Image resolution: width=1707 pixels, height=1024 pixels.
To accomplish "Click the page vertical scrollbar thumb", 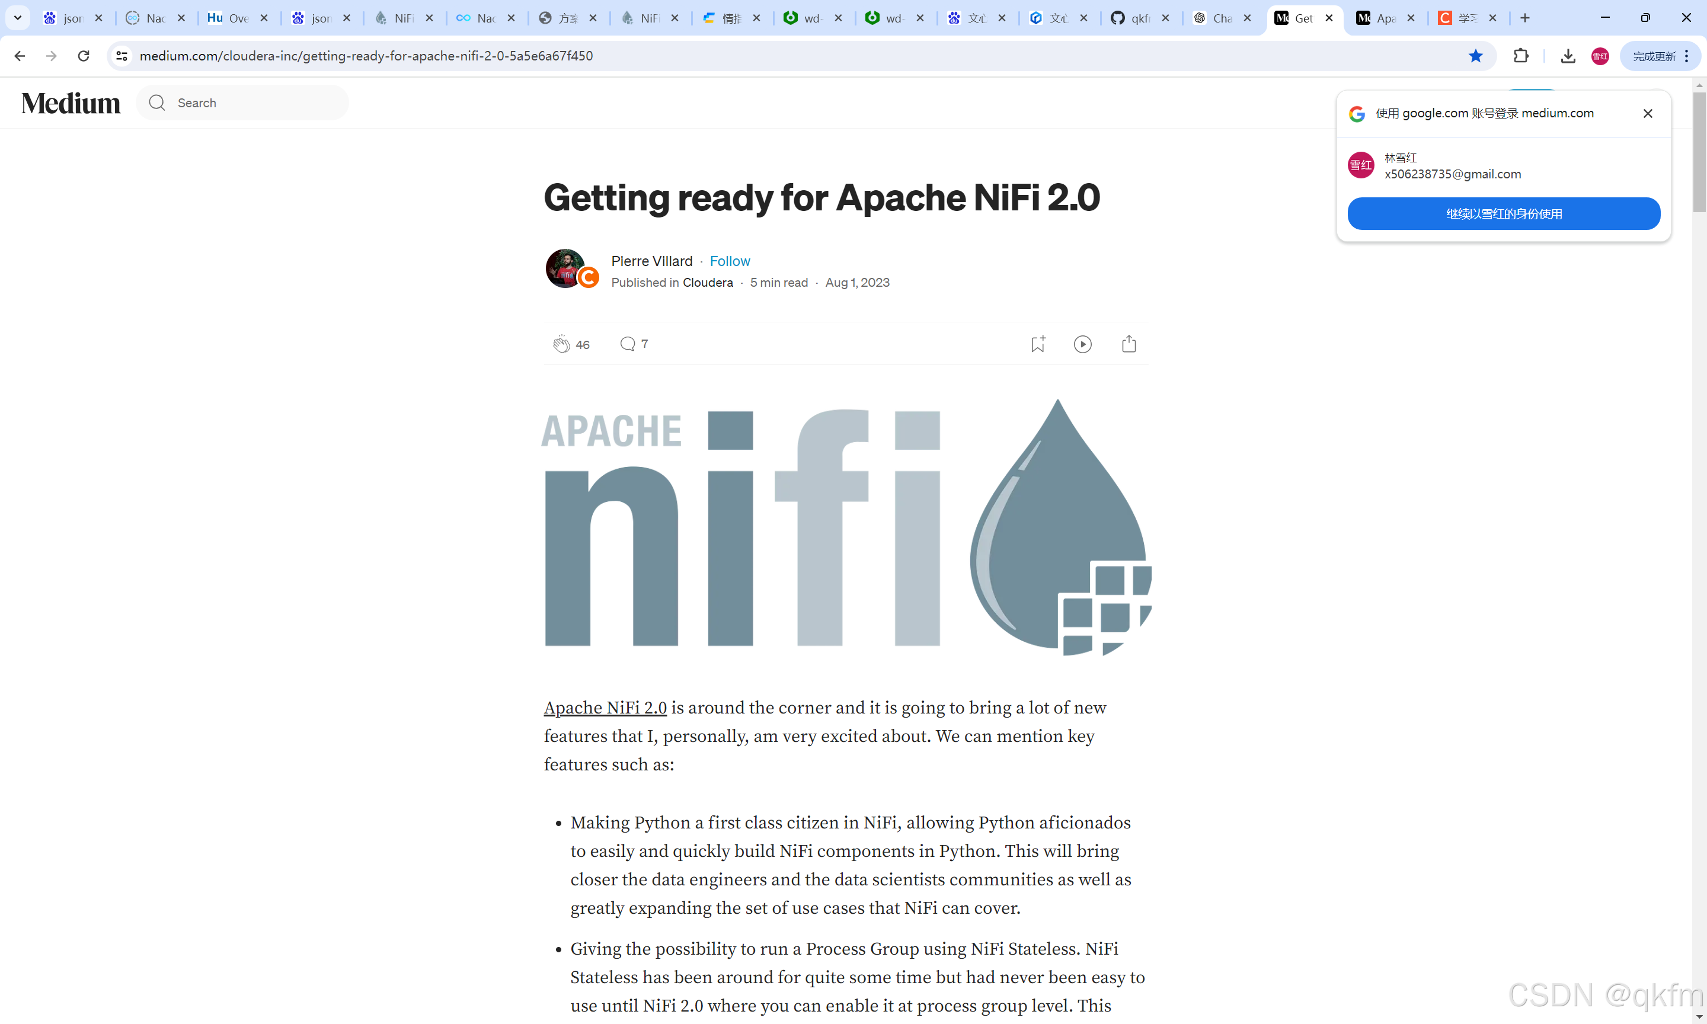I will coord(1699,152).
